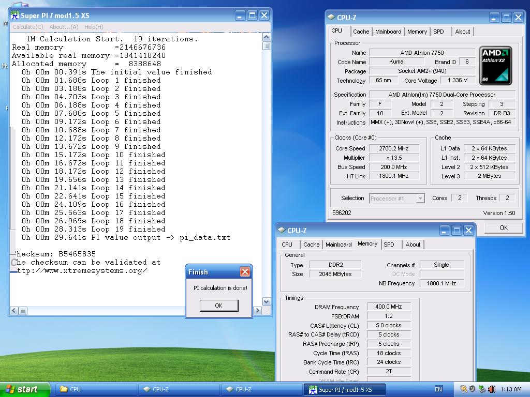
Task: Open the CPU folder taskbar button
Action: [95, 389]
